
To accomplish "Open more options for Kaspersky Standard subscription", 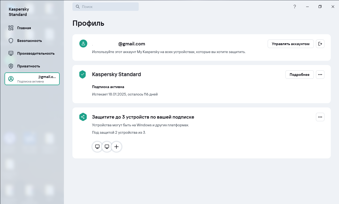I will coord(320,75).
